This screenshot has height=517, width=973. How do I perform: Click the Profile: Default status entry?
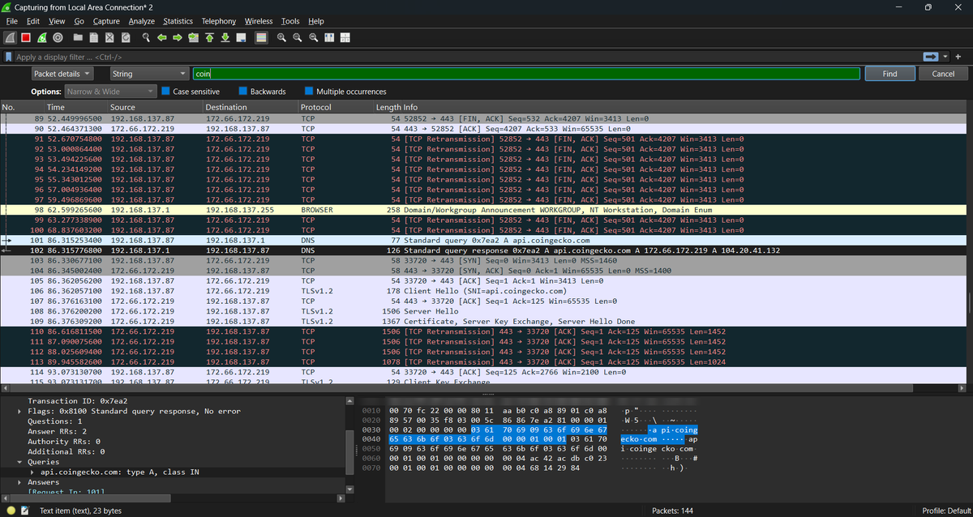[945, 511]
